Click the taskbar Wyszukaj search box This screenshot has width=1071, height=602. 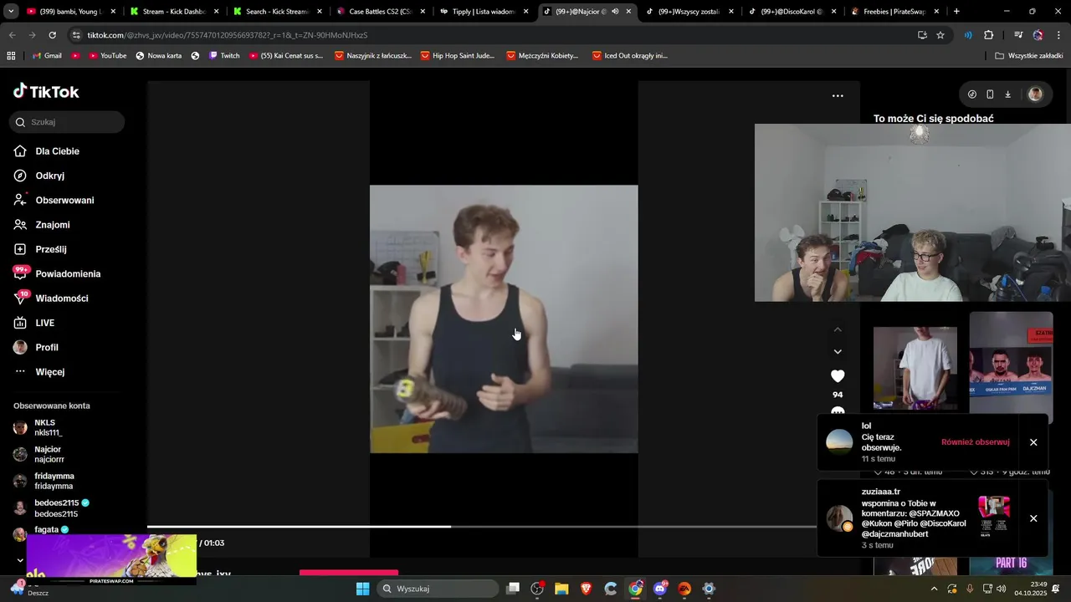437,589
